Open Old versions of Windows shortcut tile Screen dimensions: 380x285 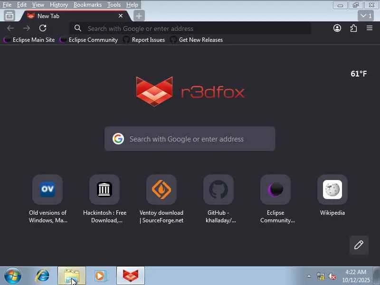47,189
